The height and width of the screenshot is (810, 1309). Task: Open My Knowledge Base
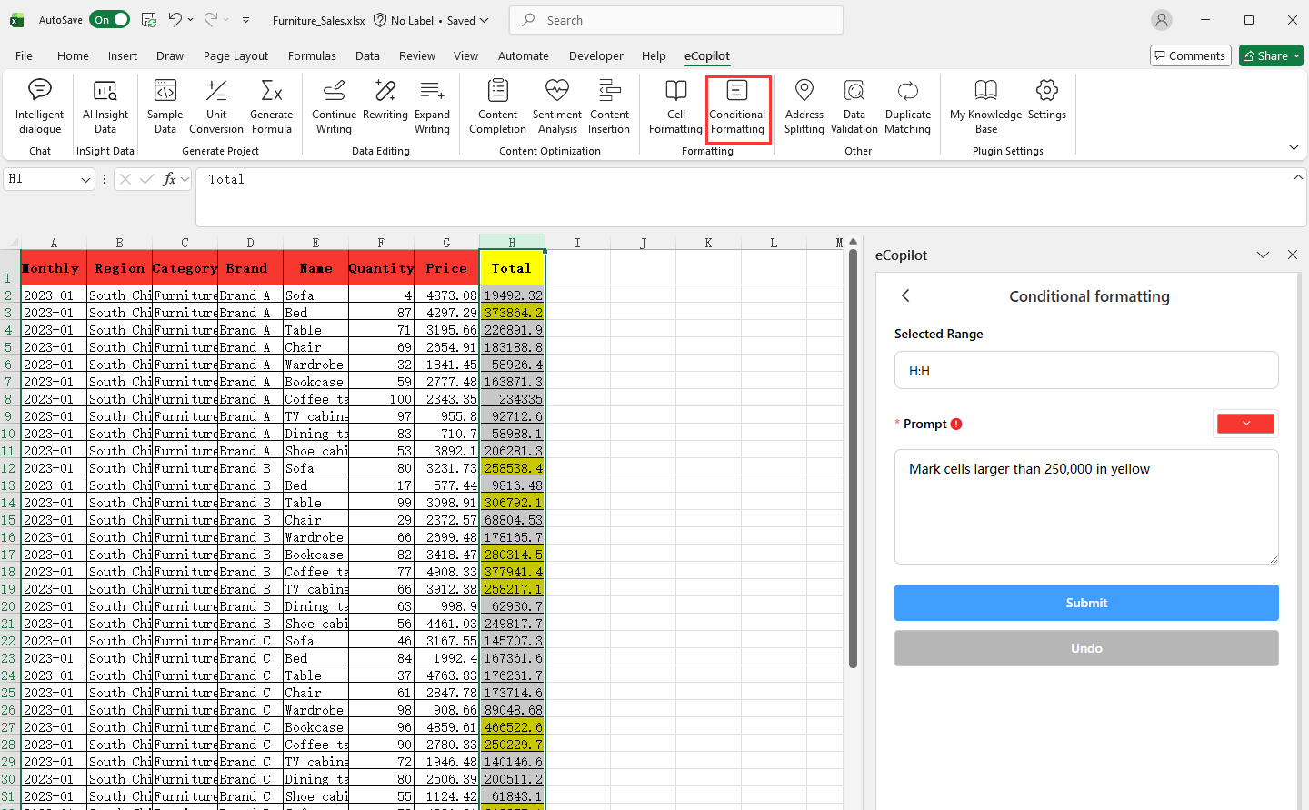pos(985,106)
